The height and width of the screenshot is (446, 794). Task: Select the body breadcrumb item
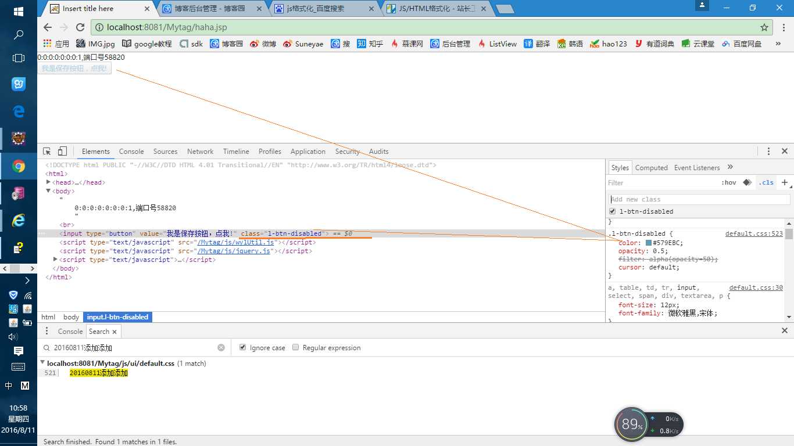71,317
